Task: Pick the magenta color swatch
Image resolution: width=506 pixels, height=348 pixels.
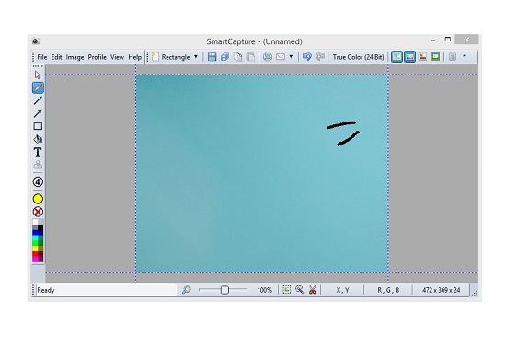Action: pyautogui.click(x=35, y=259)
